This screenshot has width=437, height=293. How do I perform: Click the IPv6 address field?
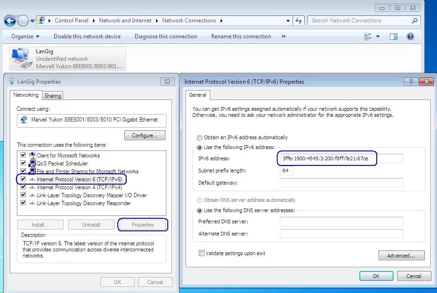[x=341, y=158]
